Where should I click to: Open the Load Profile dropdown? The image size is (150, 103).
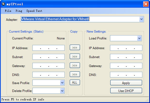[139, 38]
